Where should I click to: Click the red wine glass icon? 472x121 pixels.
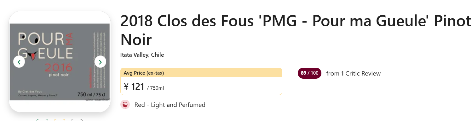tap(125, 105)
